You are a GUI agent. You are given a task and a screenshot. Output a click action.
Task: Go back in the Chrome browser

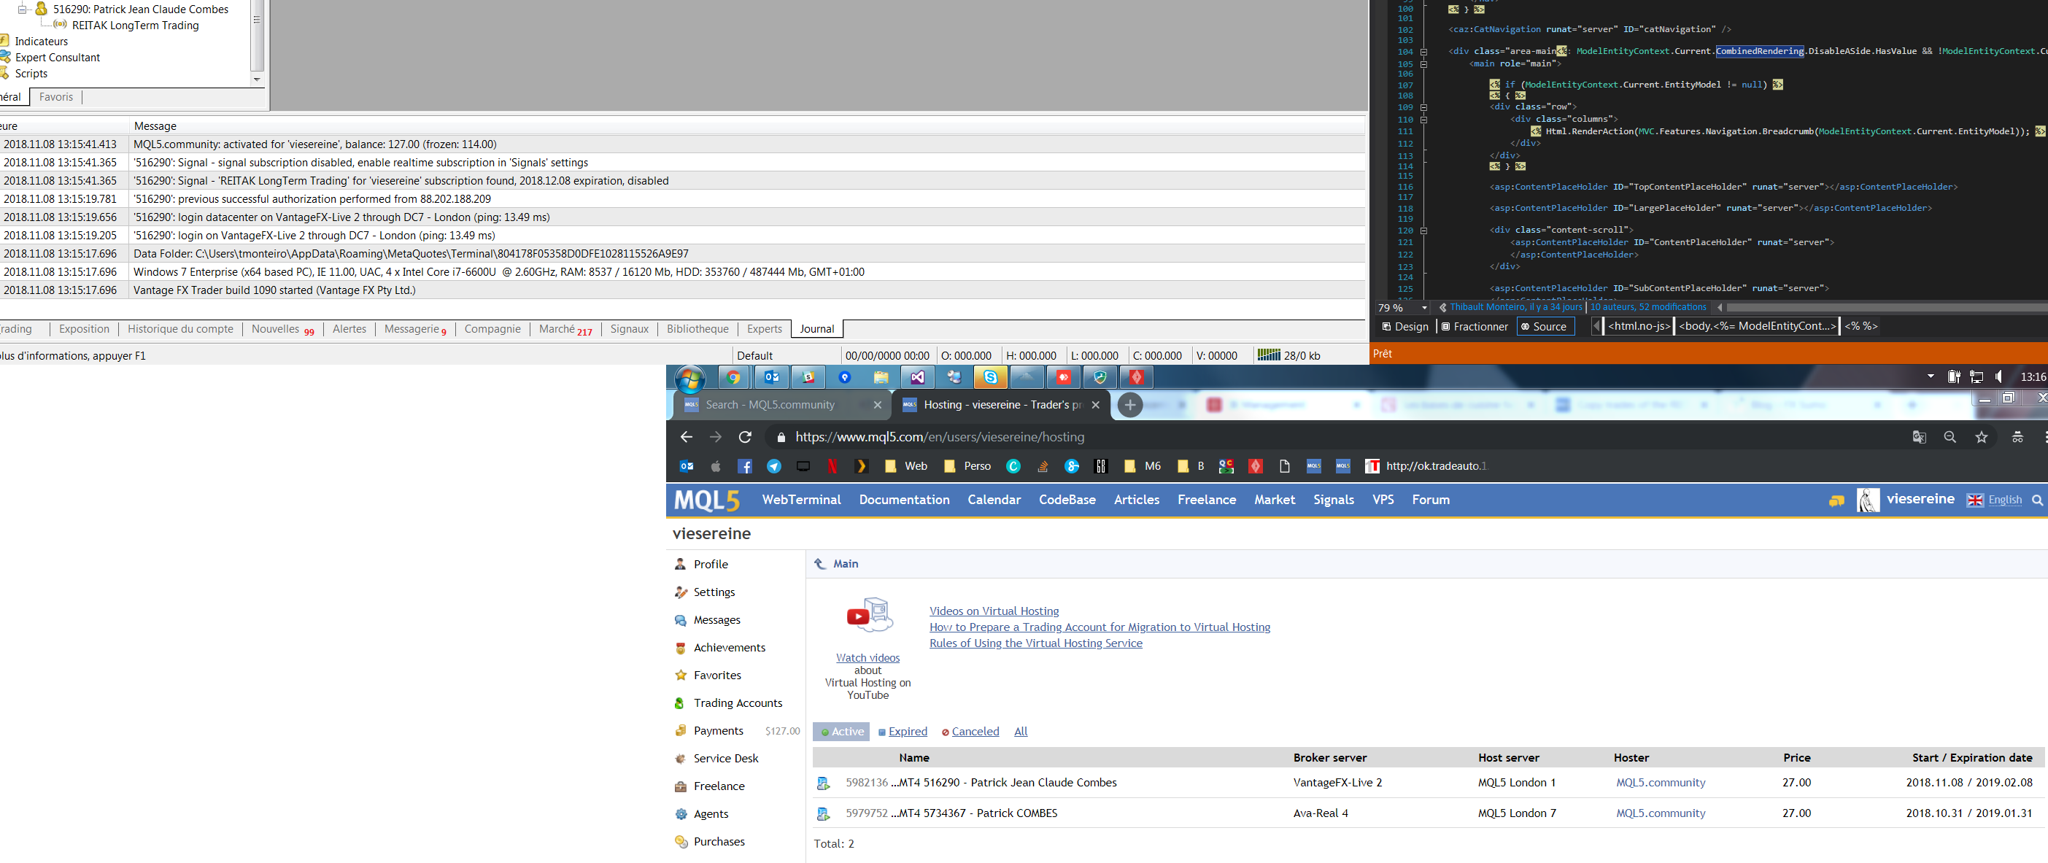coord(686,437)
